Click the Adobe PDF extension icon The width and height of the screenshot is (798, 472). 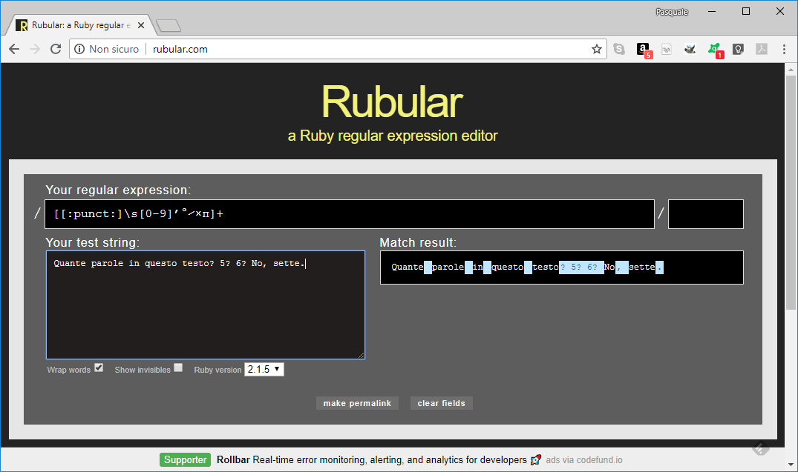click(762, 49)
